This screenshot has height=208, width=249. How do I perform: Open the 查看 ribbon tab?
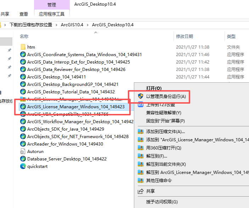coord(24,14)
